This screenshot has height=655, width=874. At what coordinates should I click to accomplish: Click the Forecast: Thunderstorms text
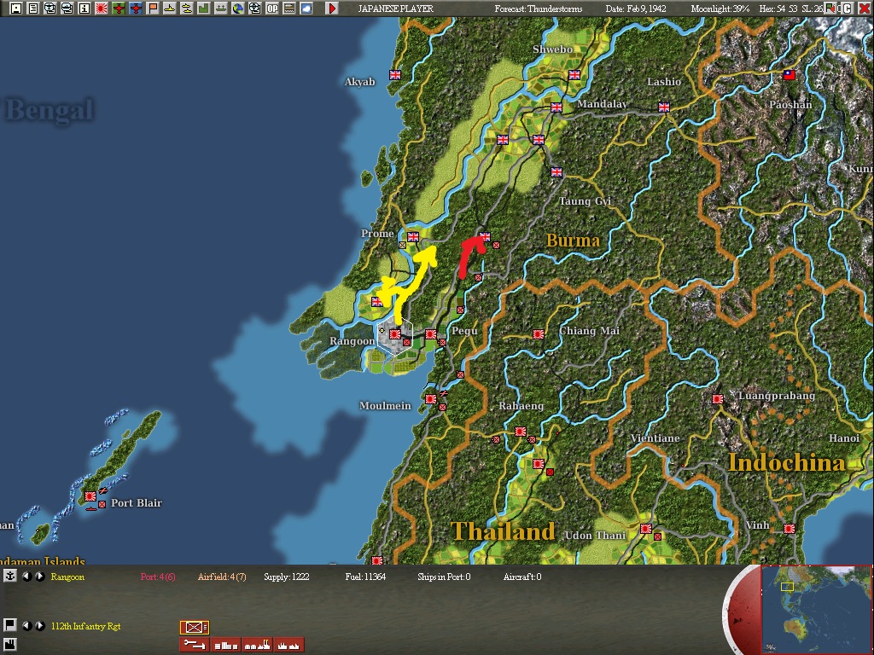[539, 9]
